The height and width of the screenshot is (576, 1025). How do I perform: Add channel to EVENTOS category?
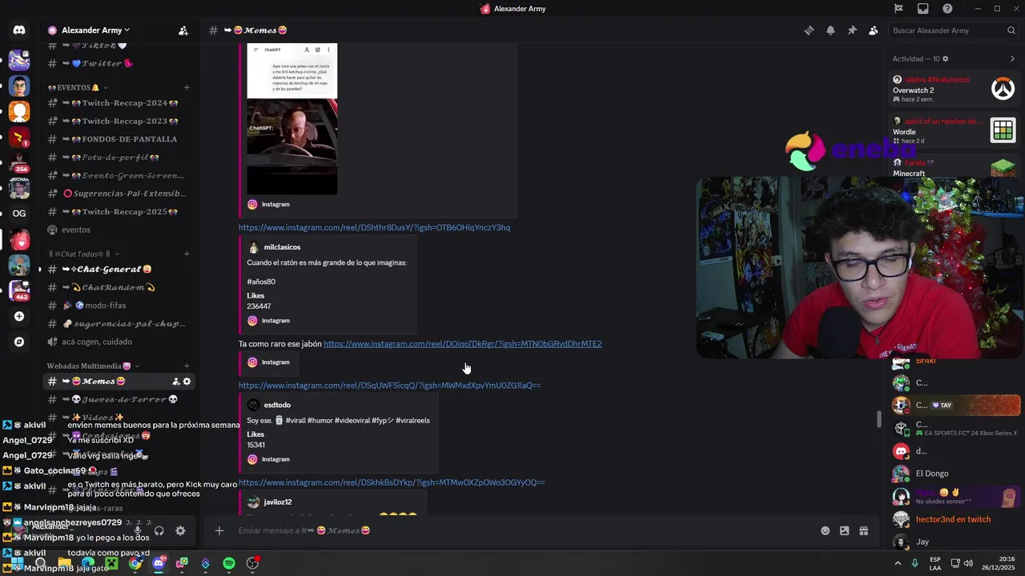[x=187, y=87]
